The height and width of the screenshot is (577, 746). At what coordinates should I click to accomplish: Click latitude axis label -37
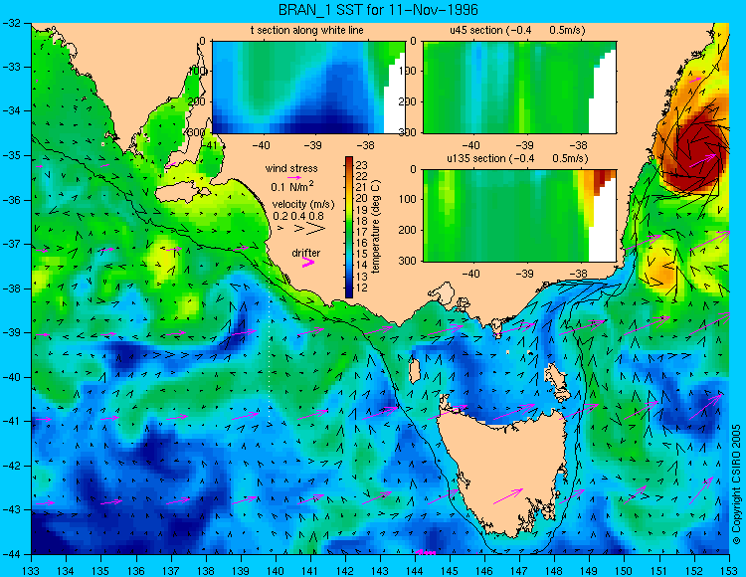(x=11, y=244)
